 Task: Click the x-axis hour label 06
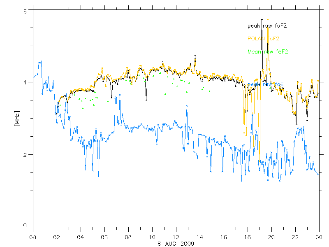(104, 238)
